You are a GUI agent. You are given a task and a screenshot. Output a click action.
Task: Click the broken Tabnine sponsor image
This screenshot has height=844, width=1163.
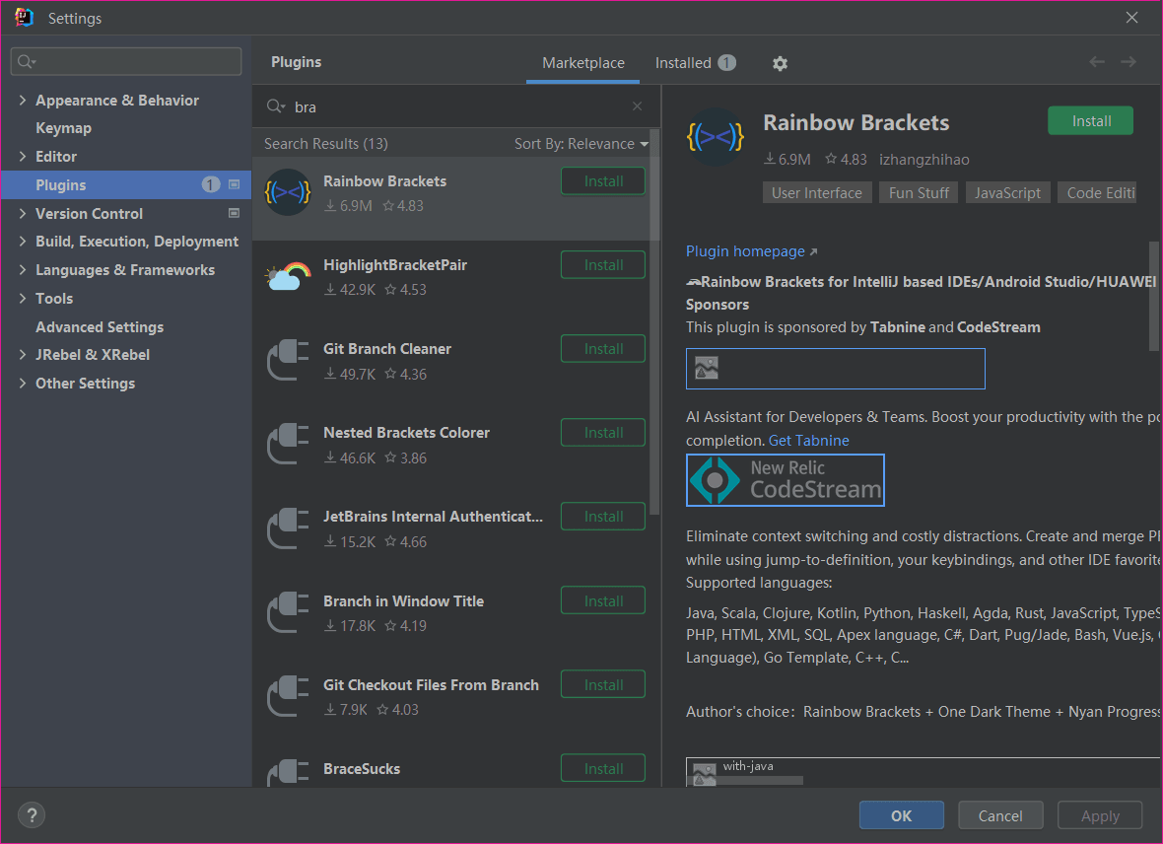click(835, 368)
